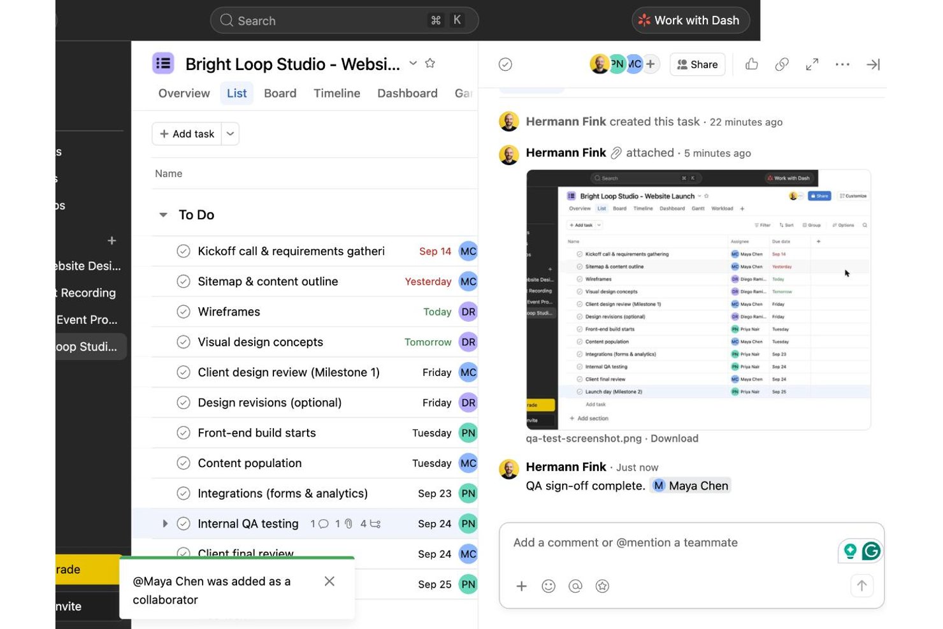Click the Search field

click(x=344, y=20)
